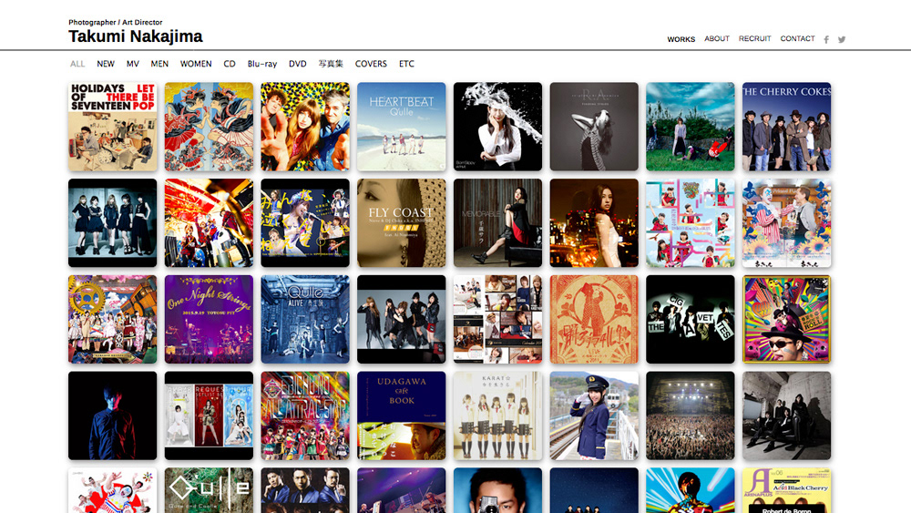The height and width of the screenshot is (513, 911).
Task: Open the red-orange bear woodcut thumbnail
Action: click(x=594, y=320)
